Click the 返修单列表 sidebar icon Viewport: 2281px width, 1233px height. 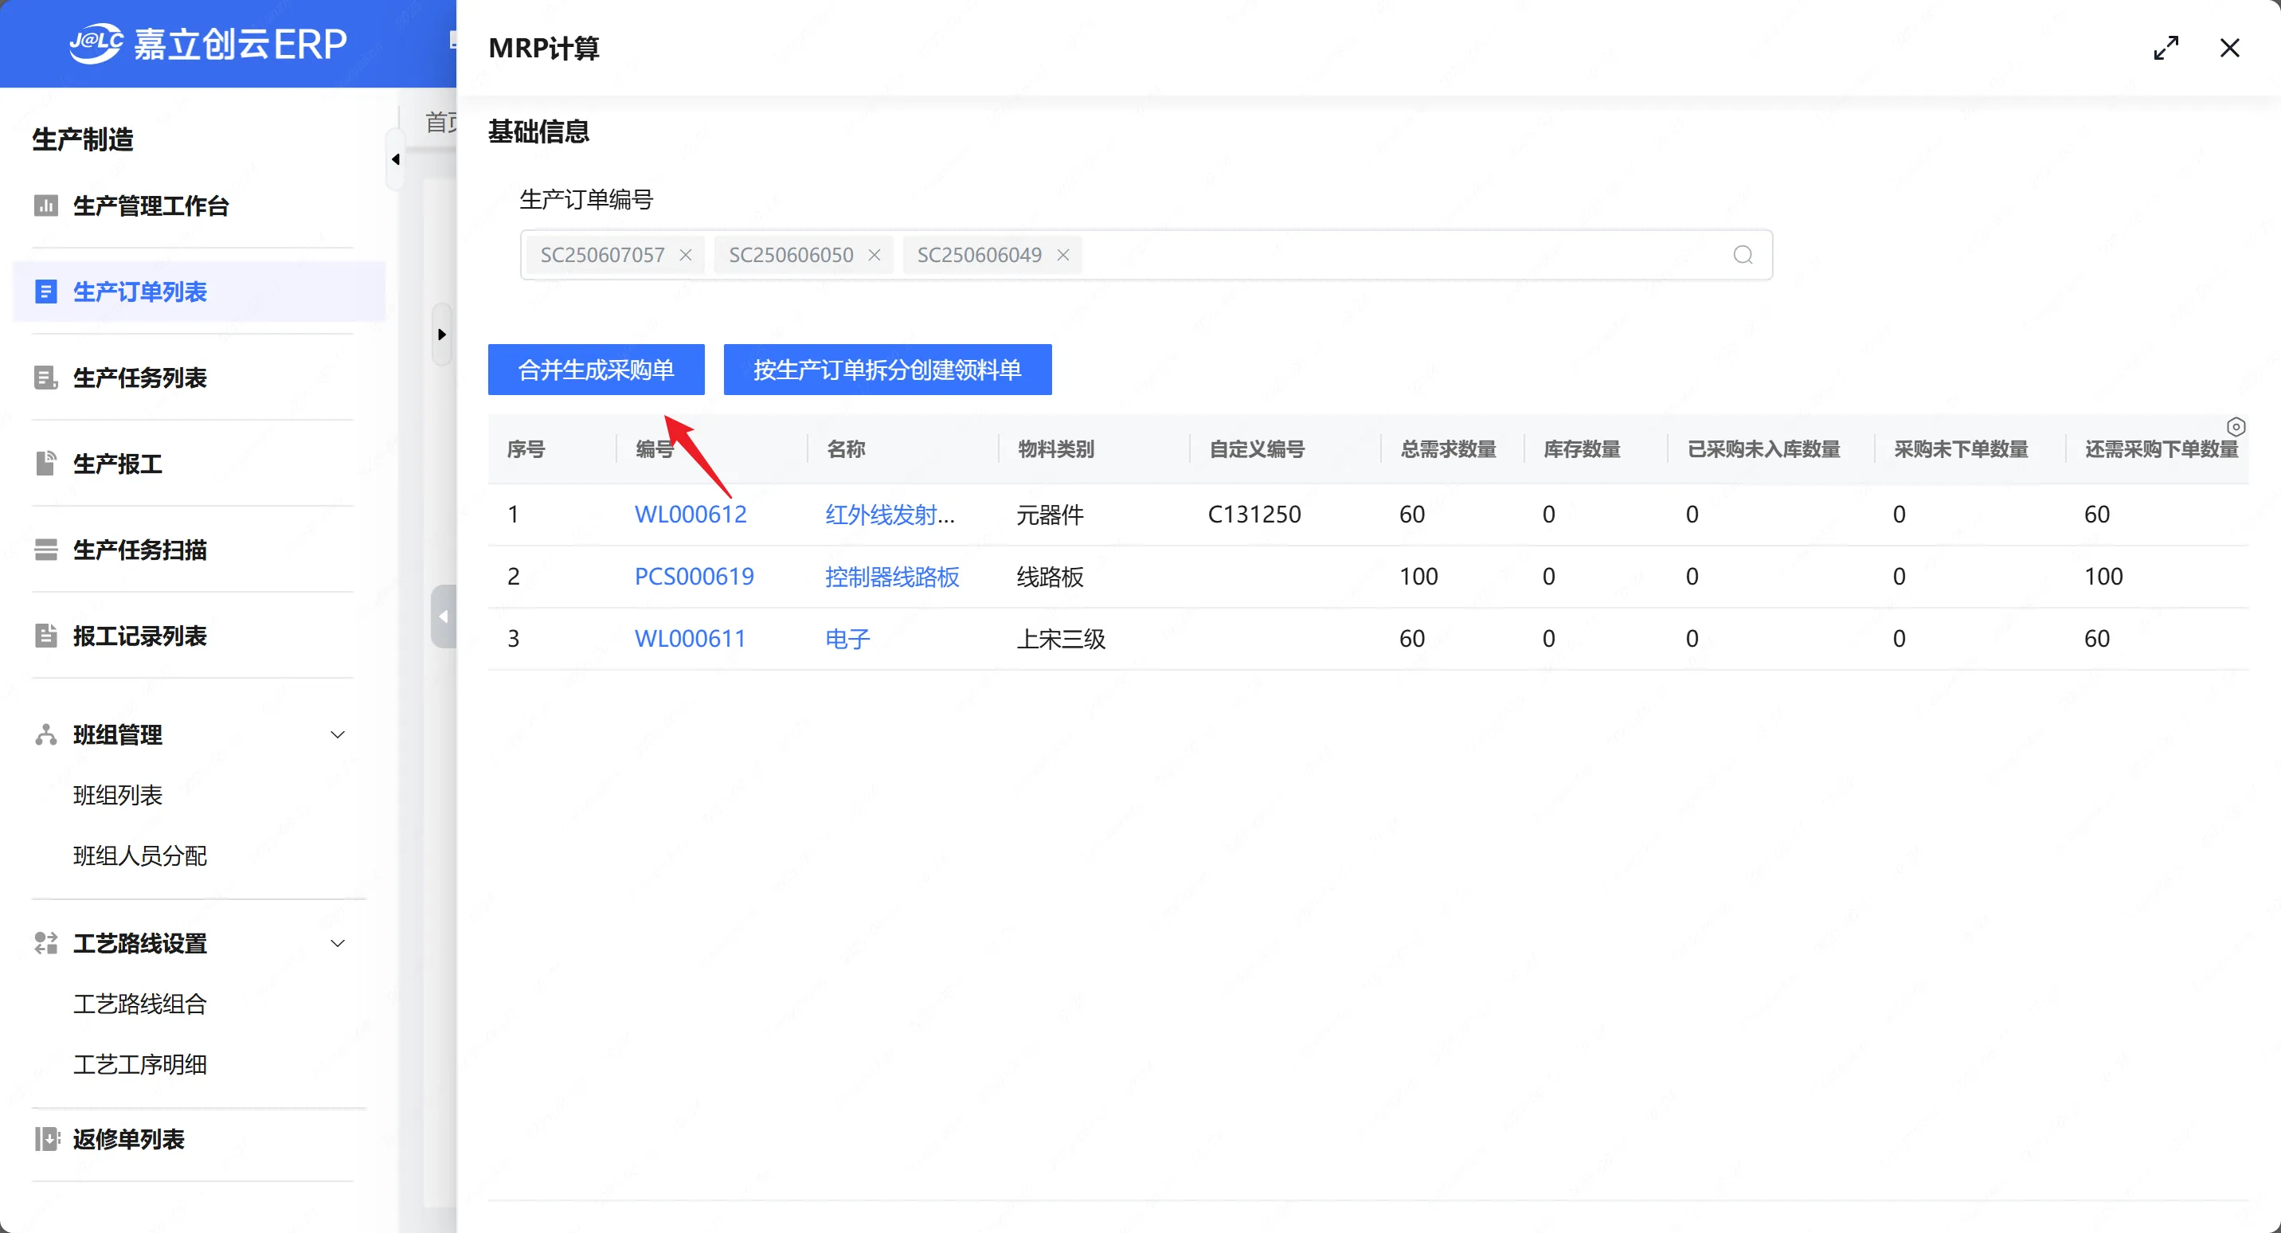[46, 1138]
